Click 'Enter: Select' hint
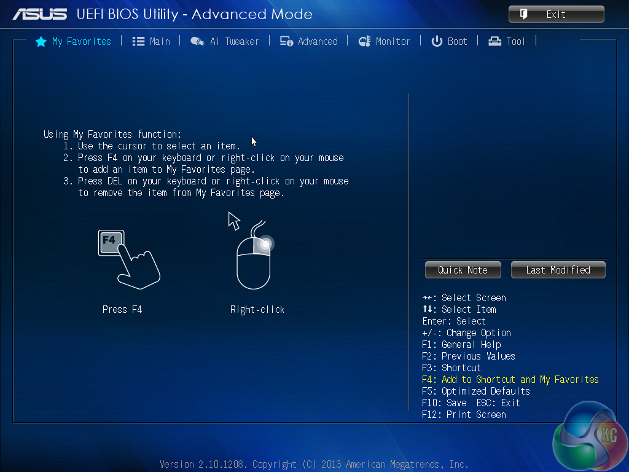This screenshot has height=472, width=629. pyautogui.click(x=454, y=321)
